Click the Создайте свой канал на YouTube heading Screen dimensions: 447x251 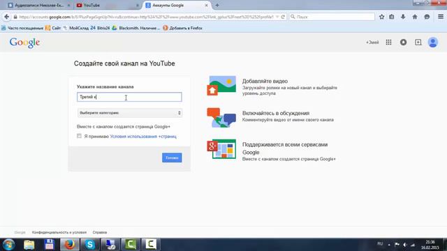tap(124, 63)
